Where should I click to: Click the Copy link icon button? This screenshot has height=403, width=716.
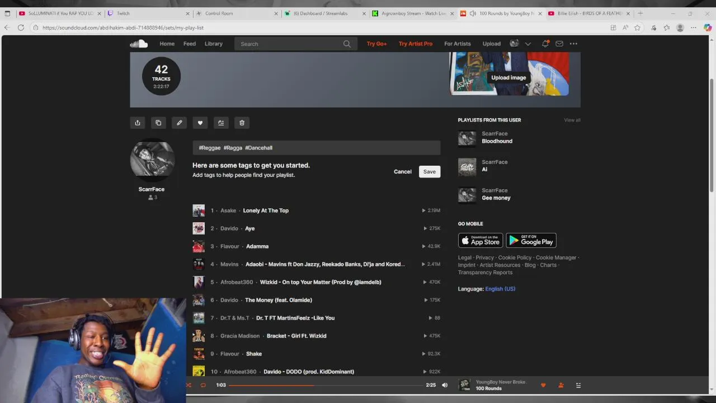click(158, 123)
